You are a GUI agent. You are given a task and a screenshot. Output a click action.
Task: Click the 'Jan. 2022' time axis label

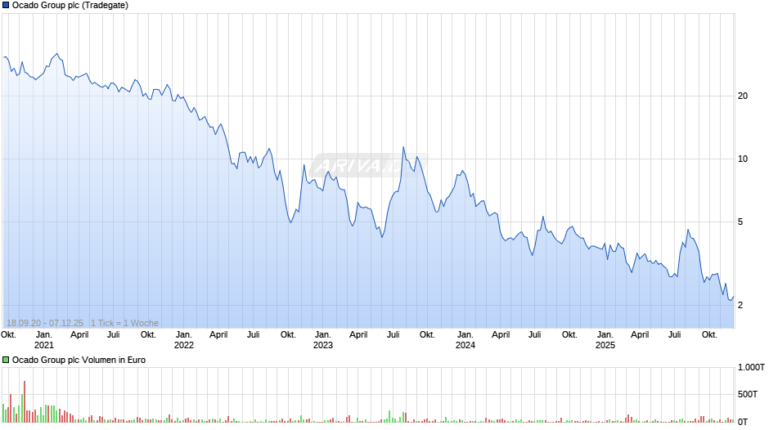pos(184,340)
